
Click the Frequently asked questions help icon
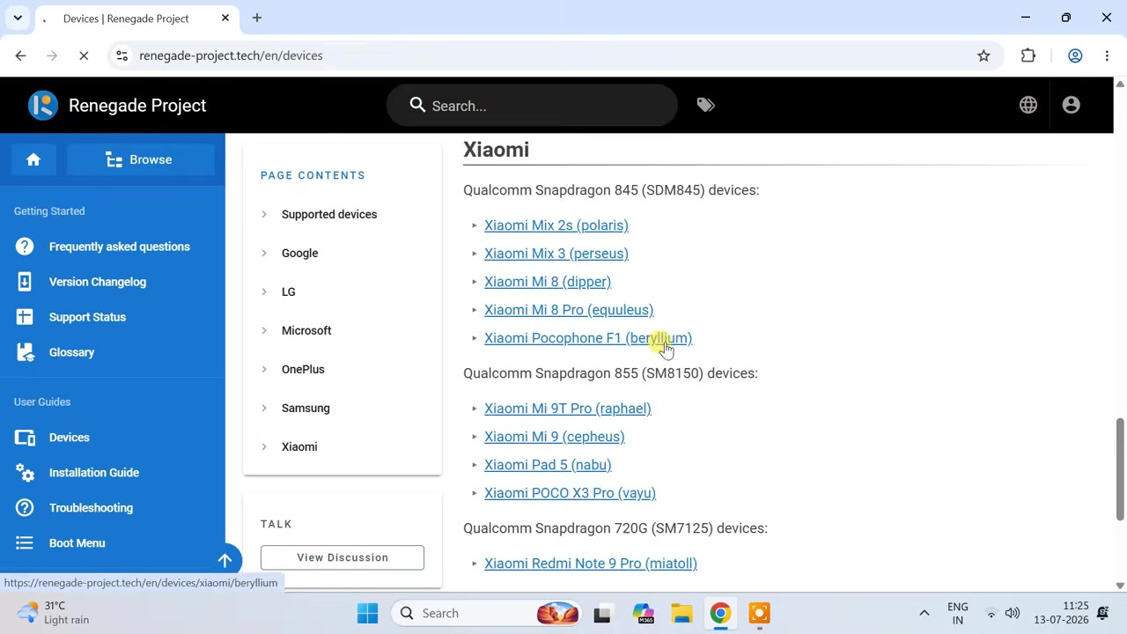(25, 247)
